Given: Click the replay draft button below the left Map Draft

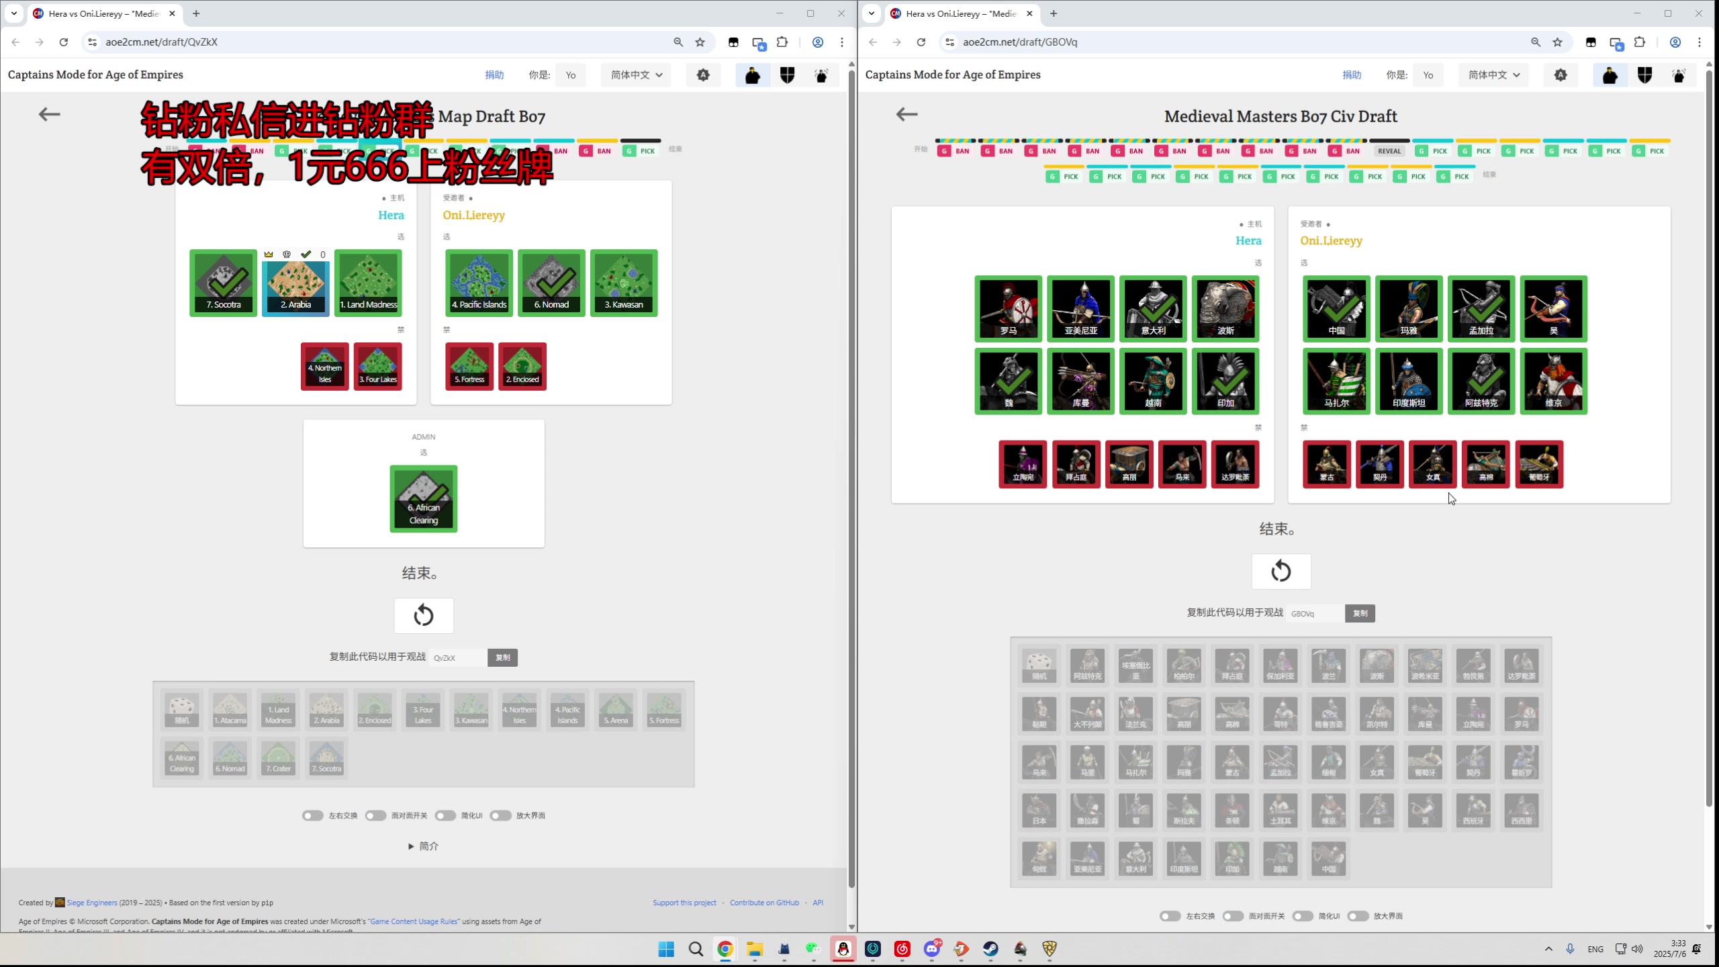Looking at the screenshot, I should click(424, 615).
